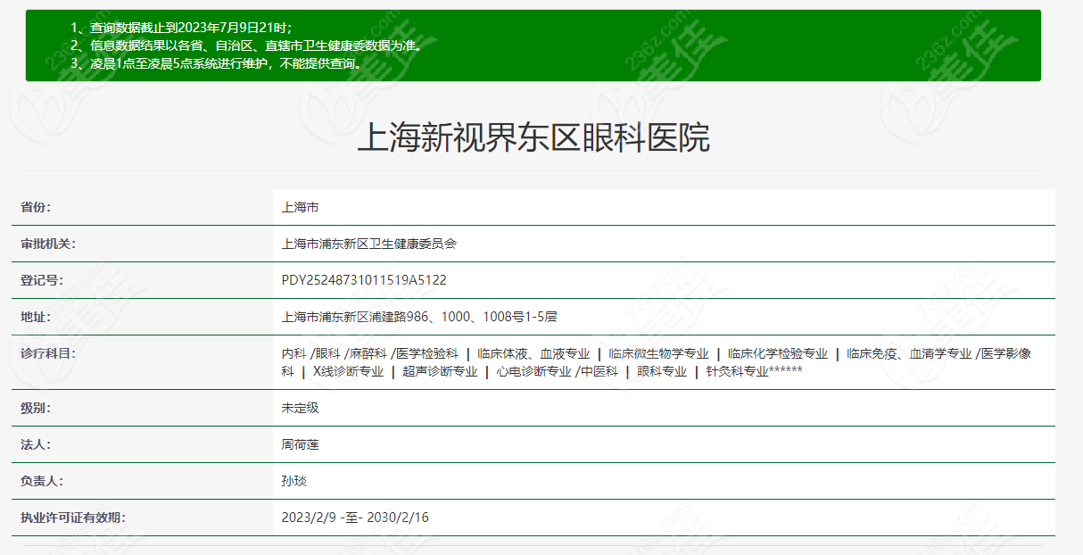1083x555 pixels.
Task: Select the 级别 label
Action: 36,408
